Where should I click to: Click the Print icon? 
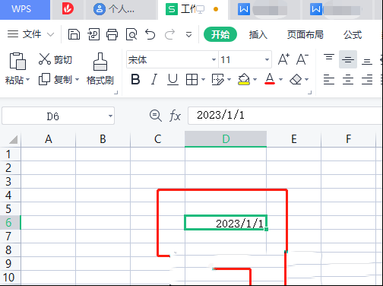pyautogui.click(x=112, y=34)
